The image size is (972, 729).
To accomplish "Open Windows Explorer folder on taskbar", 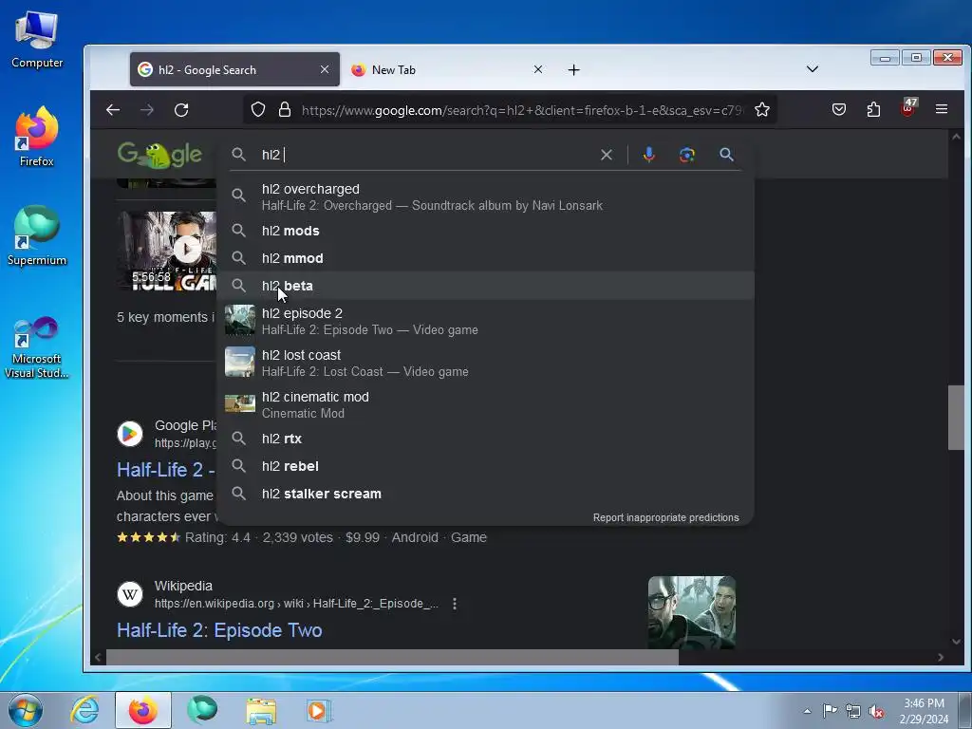I will [x=261, y=711].
